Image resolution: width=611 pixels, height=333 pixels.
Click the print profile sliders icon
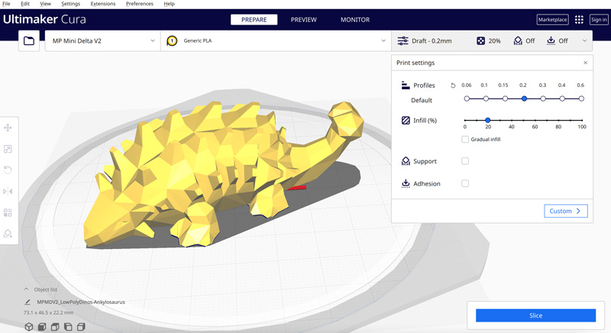[403, 40]
